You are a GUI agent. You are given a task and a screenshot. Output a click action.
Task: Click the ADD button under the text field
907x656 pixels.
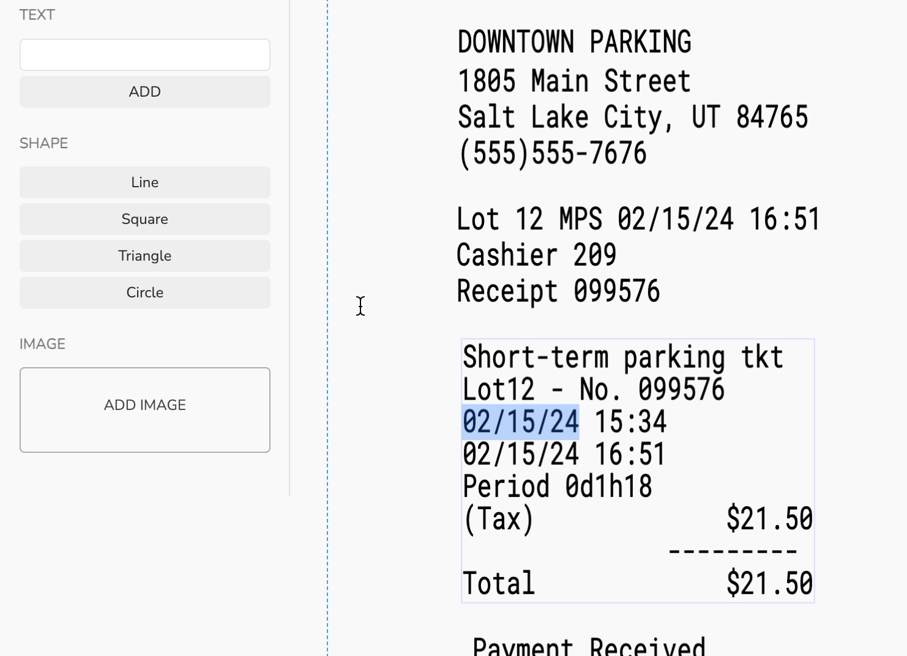[144, 91]
